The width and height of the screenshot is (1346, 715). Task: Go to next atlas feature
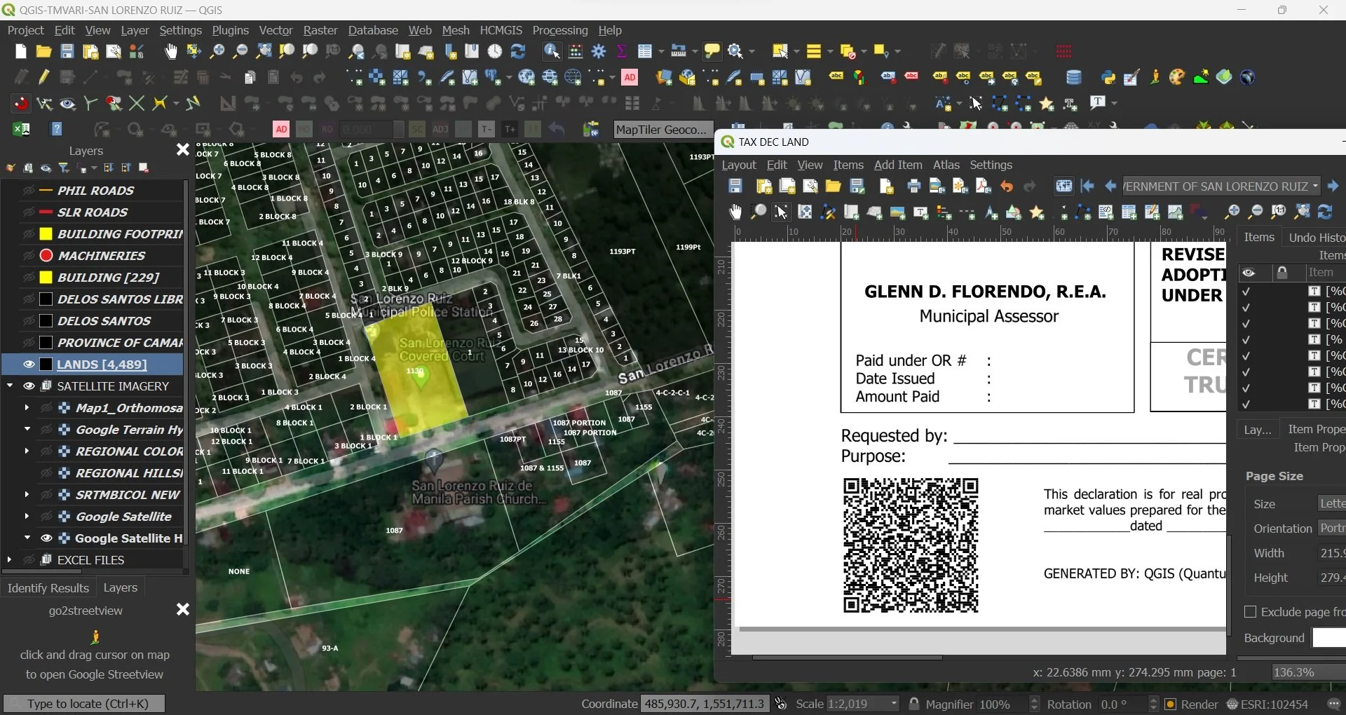[1333, 186]
